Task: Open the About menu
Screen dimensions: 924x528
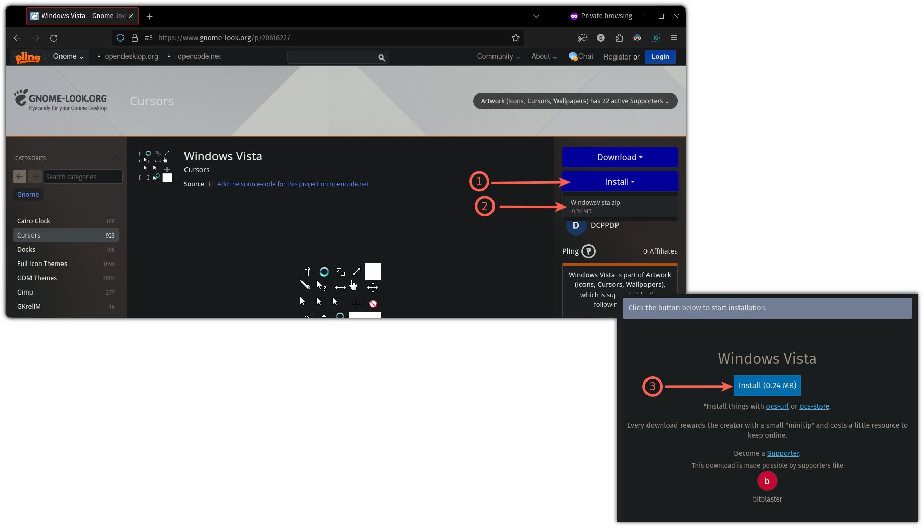Action: [543, 56]
